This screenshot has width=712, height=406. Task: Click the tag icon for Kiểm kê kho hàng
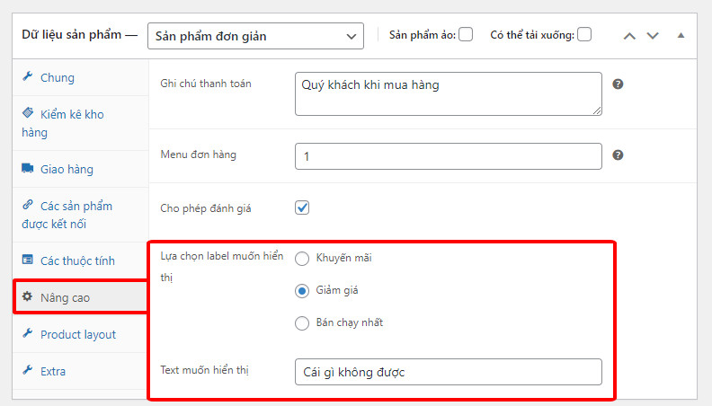(x=28, y=112)
